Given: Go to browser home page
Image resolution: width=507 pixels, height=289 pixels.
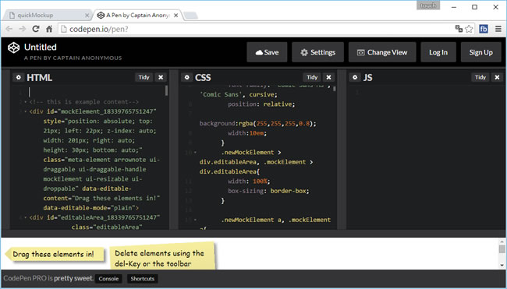Looking at the screenshot, I should coord(49,29).
